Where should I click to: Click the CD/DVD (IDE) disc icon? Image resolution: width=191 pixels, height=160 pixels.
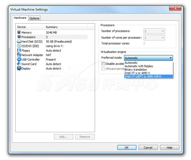19,46
